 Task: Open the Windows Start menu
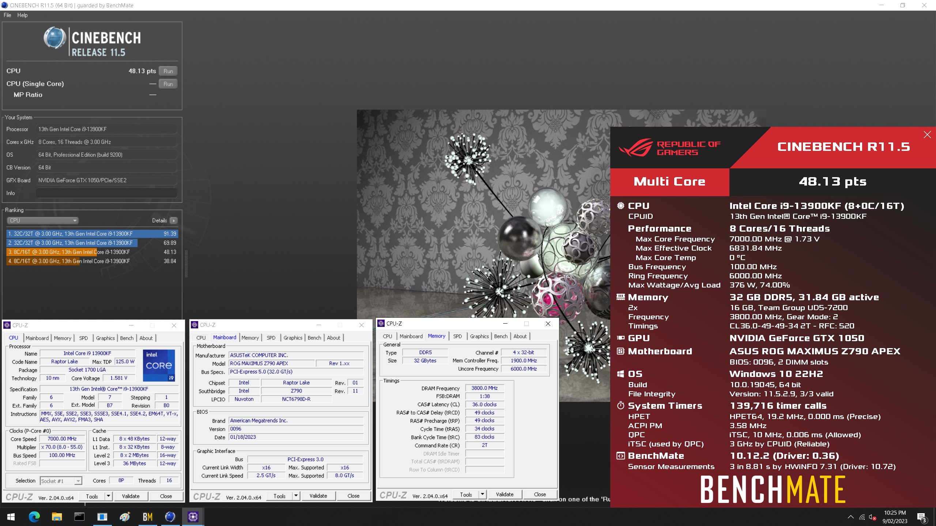11,517
